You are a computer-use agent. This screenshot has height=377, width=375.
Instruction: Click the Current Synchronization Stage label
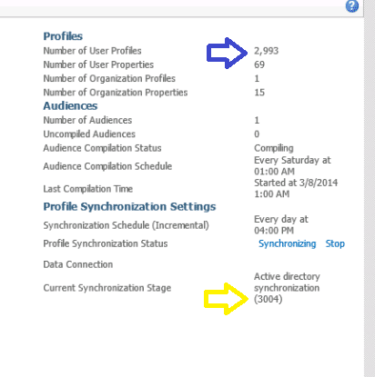[x=107, y=288]
